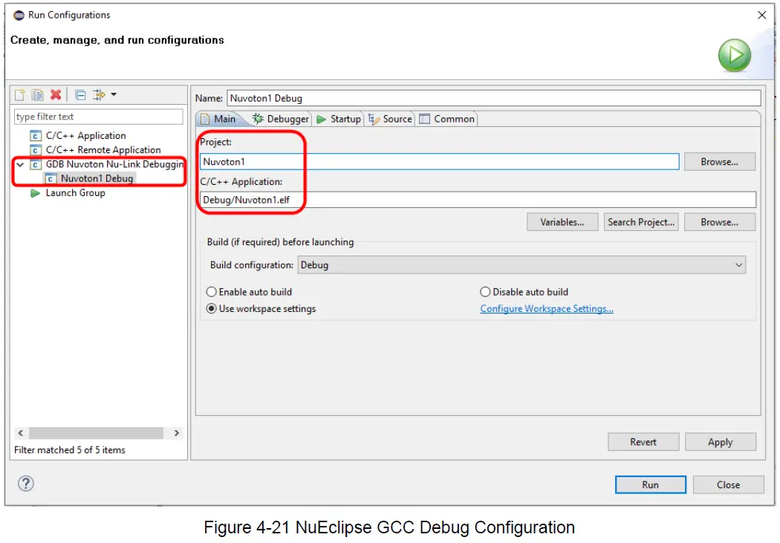
Task: Click the C/C++ Application item icon
Action: click(x=35, y=136)
